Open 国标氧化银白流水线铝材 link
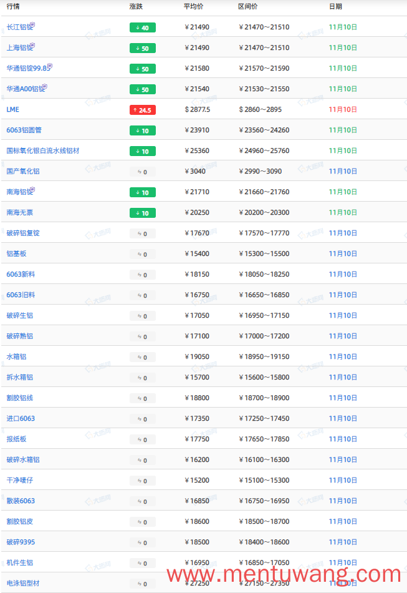Screen dimensions: 407x593 (x=42, y=150)
